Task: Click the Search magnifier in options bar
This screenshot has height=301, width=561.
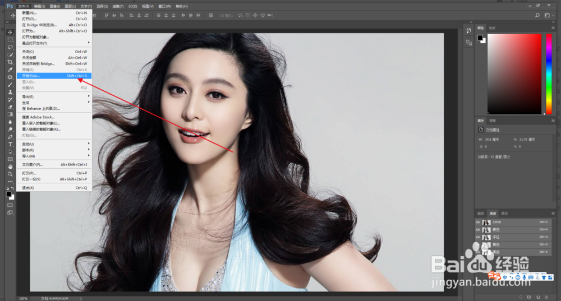Action: (x=537, y=15)
